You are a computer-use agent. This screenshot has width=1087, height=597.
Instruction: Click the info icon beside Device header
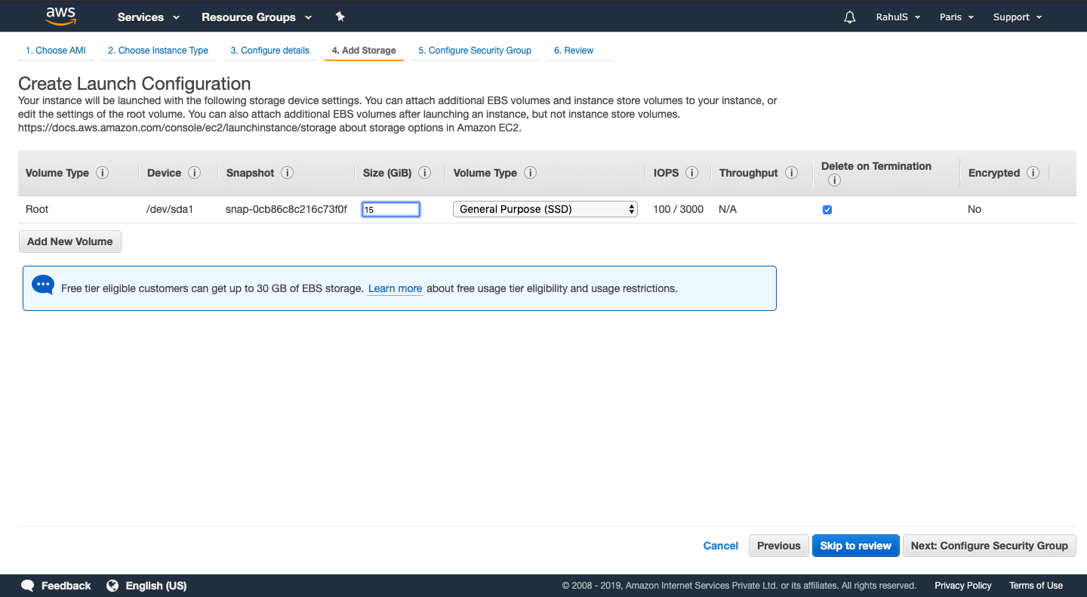(194, 173)
